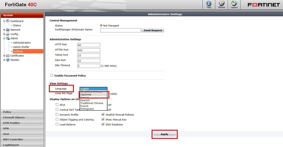283x147 pixels.
Task: Click the HTTP Port field
Action: coord(88,45)
